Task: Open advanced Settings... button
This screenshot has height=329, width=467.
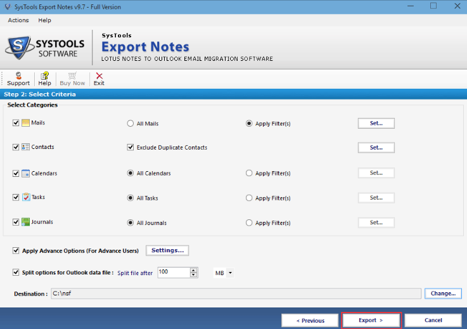Action: tap(167, 250)
